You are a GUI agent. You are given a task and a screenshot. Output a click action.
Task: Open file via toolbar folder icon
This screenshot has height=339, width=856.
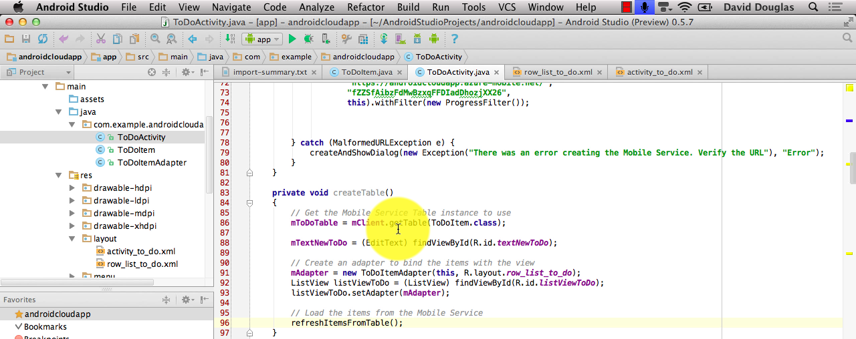(9, 39)
